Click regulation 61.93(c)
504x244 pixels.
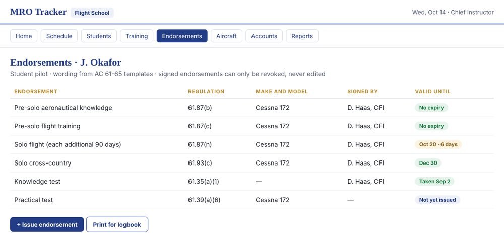[200, 163]
